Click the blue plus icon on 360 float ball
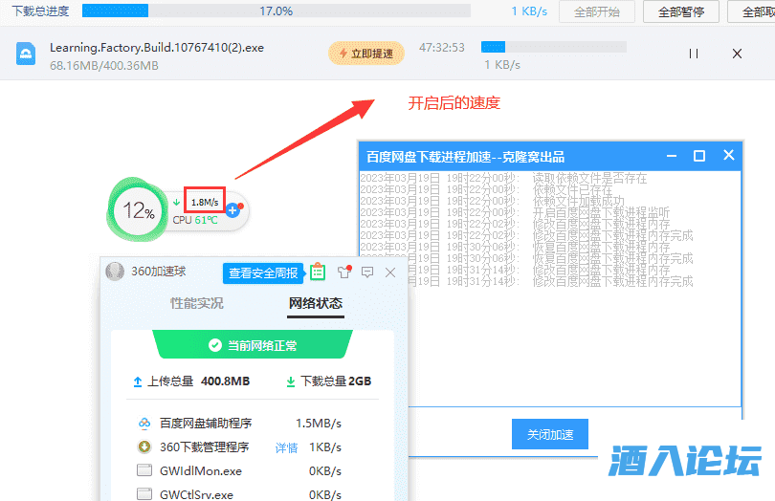 pos(232,210)
